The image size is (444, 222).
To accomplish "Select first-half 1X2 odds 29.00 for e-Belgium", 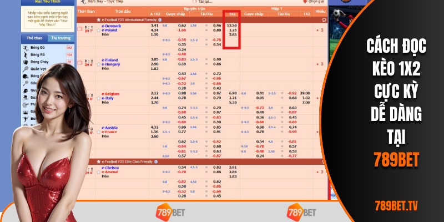I will click(305, 94).
